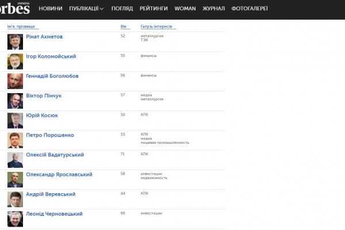This screenshot has width=345, height=230.
Task: Open the ФОТОГАЛЕРЕЇ section
Action: (x=249, y=9)
